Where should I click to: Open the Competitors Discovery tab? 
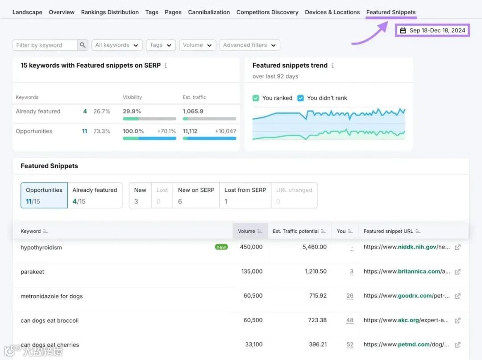click(267, 12)
